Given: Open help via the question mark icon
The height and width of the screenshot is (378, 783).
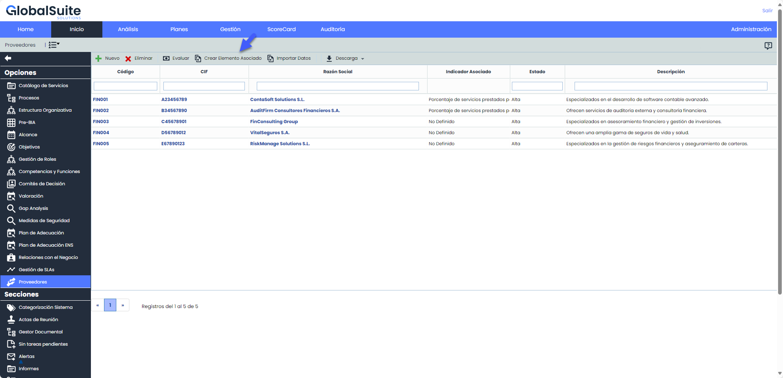Looking at the screenshot, I should [x=768, y=45].
